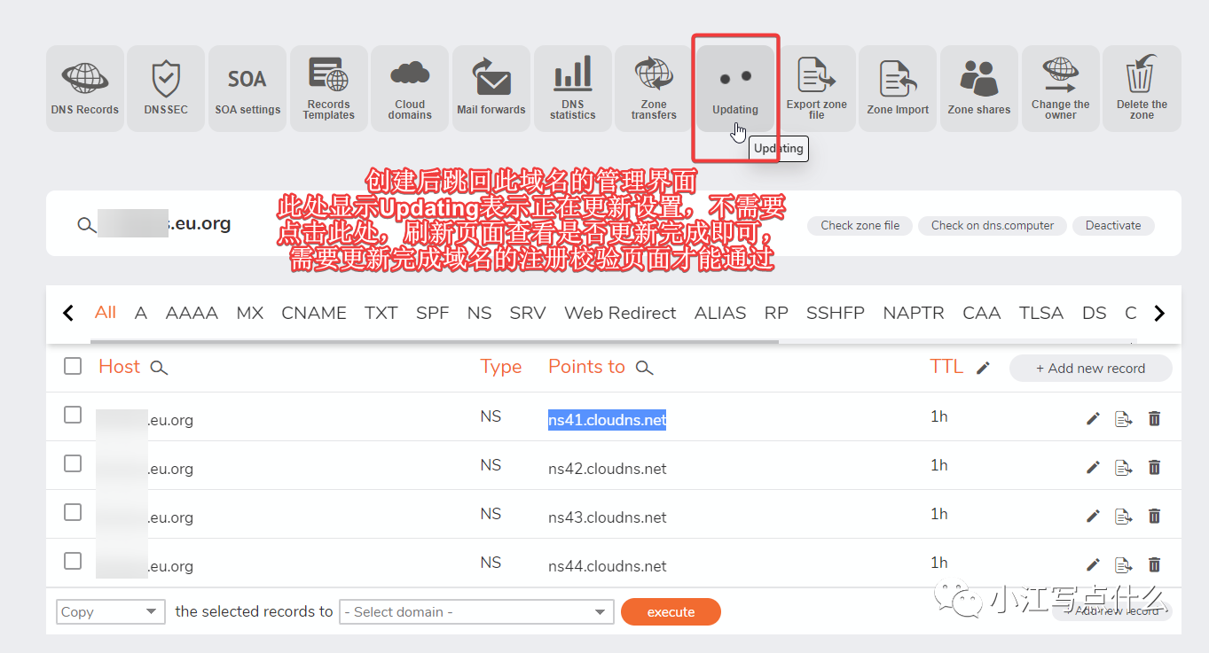Open Mail forwards tile

491,89
